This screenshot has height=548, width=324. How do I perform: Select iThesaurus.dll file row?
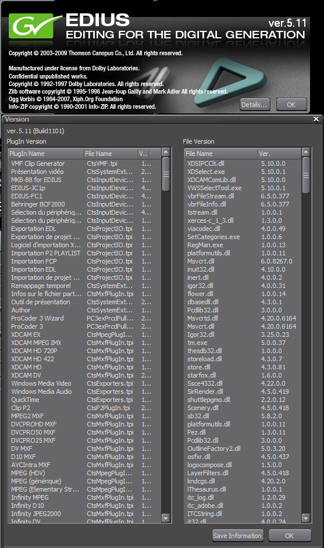[243, 489]
